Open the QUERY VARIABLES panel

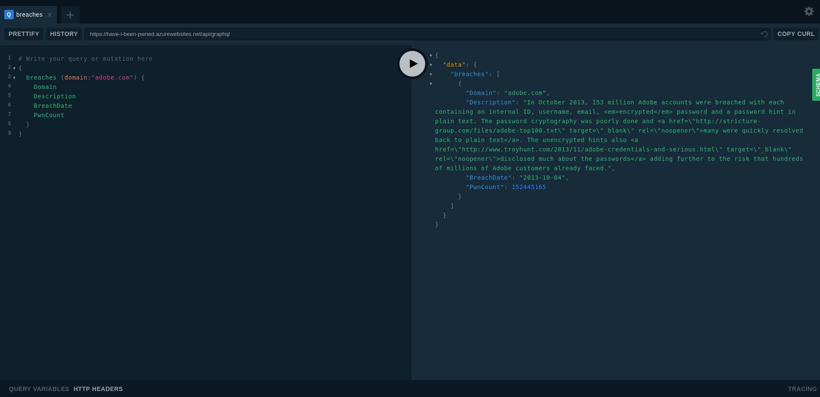[39, 389]
